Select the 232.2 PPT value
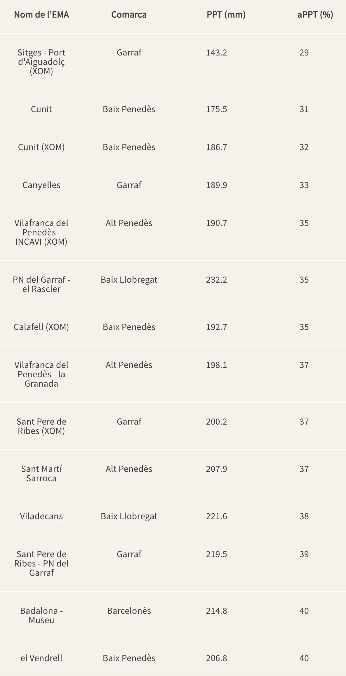Screen dimensions: 346x676 (x=216, y=280)
